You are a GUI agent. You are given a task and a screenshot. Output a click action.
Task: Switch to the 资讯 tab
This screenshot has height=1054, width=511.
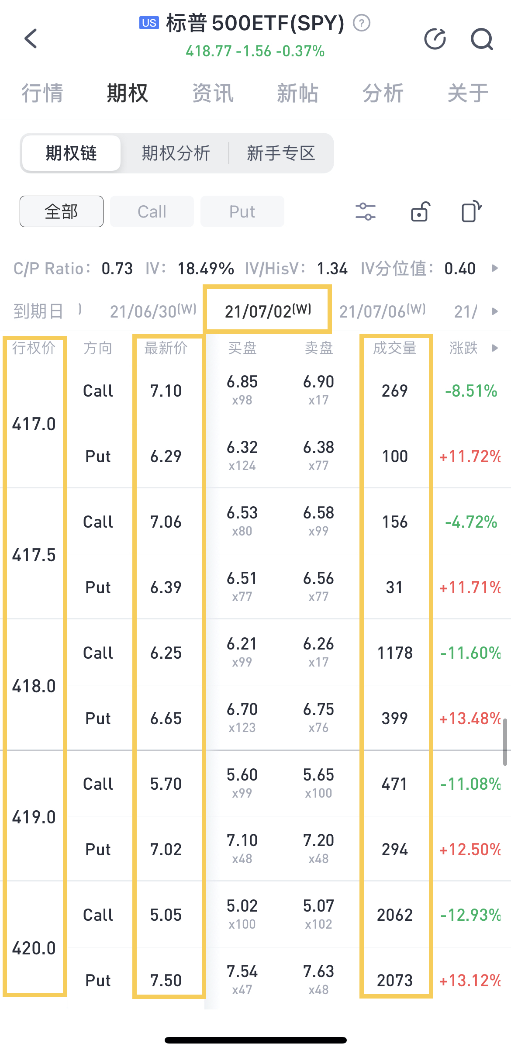213,93
